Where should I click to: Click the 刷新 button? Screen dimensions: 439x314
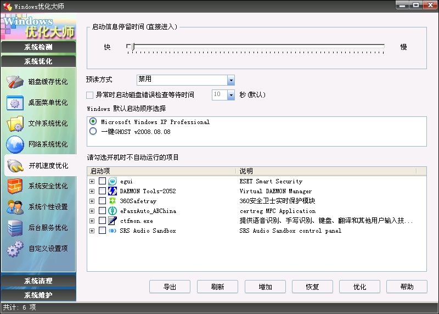click(217, 287)
